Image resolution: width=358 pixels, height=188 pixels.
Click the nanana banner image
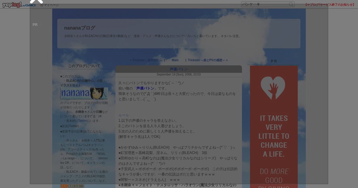[x=84, y=93]
